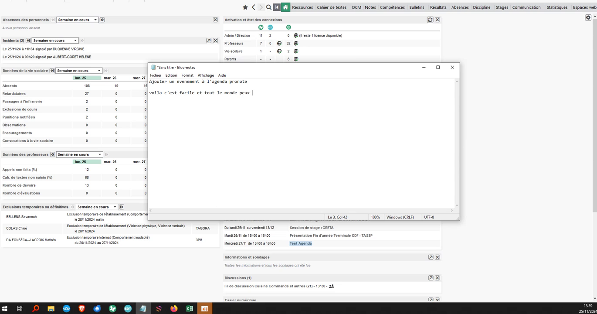
Task: Click the home icon in Pronote toolbar
Action: [x=285, y=7]
